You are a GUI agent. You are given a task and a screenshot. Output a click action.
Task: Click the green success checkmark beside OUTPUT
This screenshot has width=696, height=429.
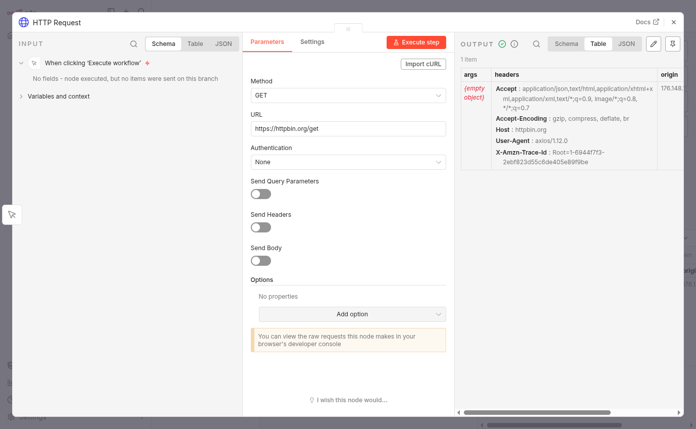point(502,44)
